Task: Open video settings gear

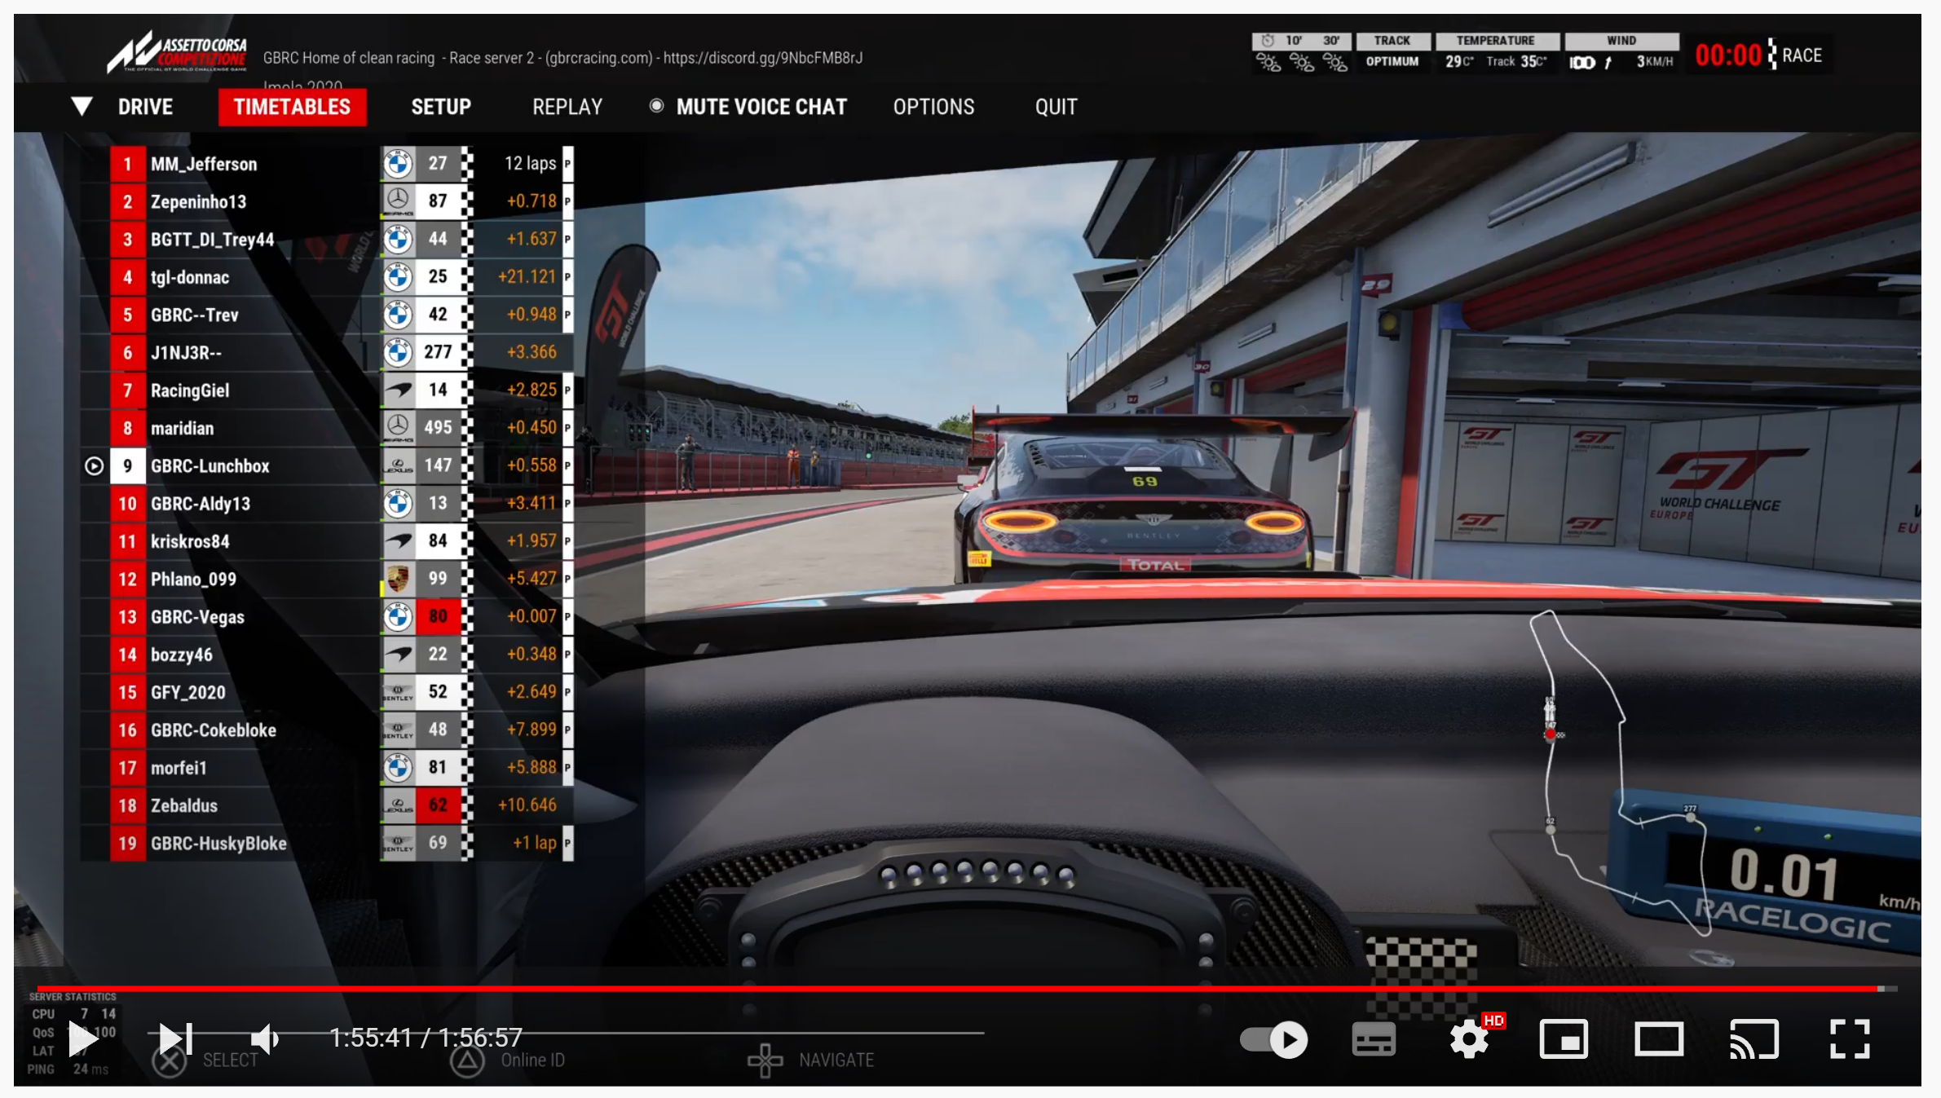Action: 1469,1040
